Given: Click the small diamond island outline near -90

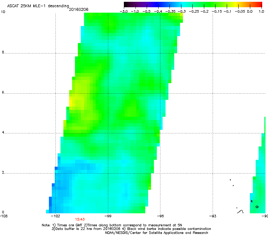Looking at the screenshot, I should (x=257, y=207).
